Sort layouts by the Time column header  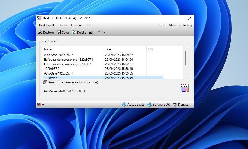[x=125, y=49]
